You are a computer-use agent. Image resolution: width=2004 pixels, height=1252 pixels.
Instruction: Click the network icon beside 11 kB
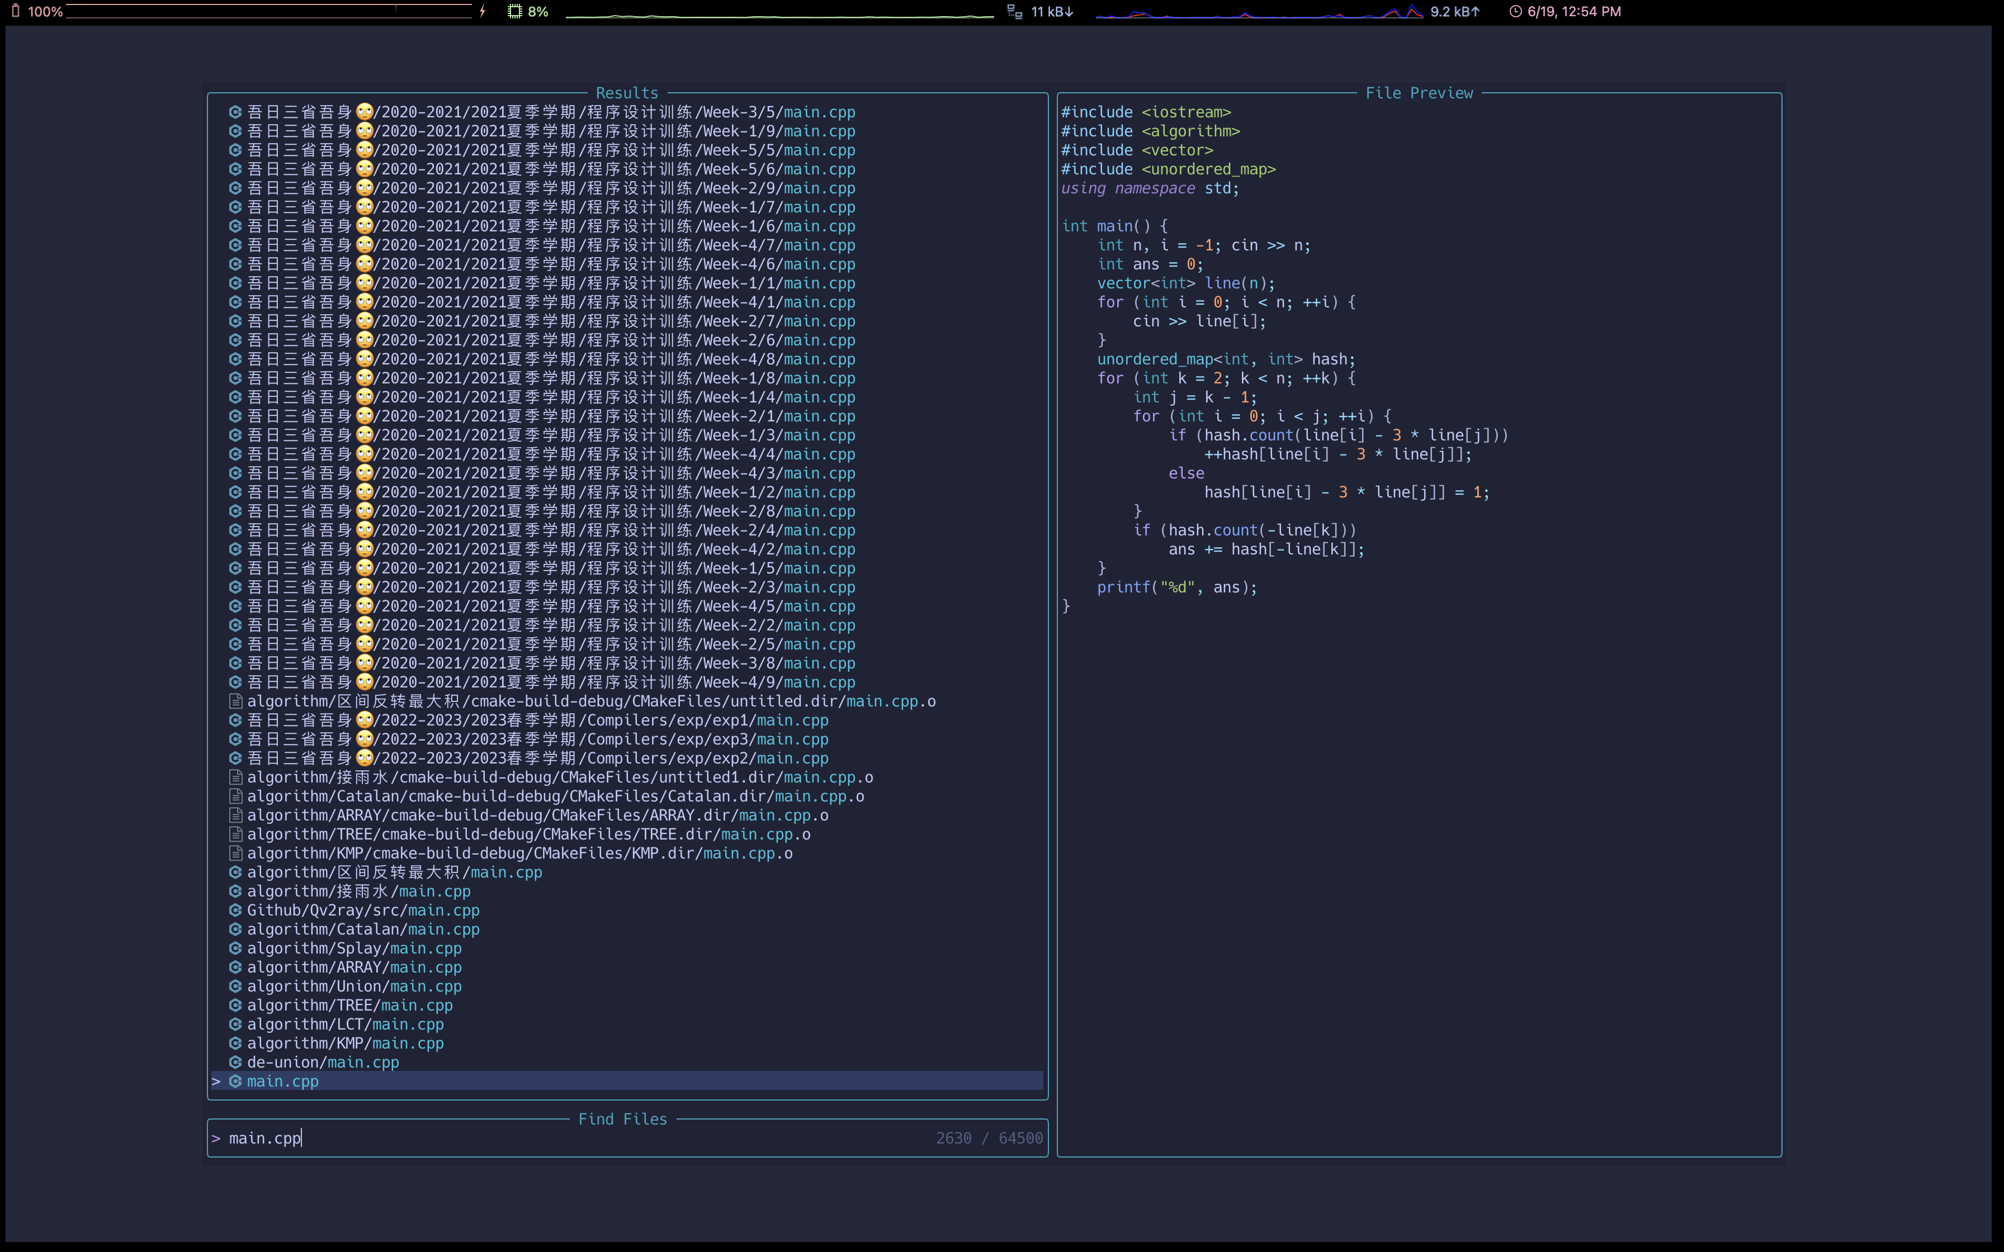coord(1014,12)
